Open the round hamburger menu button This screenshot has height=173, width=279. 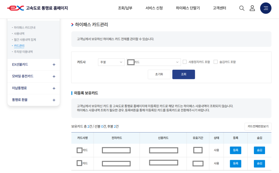coord(266,8)
